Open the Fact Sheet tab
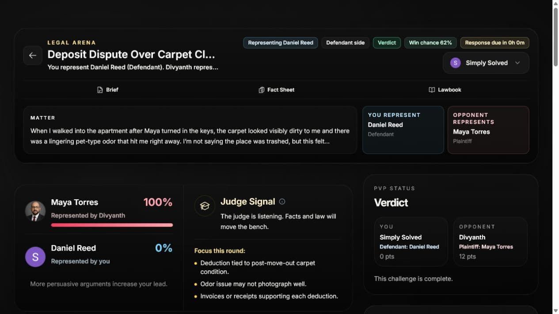 click(x=277, y=90)
